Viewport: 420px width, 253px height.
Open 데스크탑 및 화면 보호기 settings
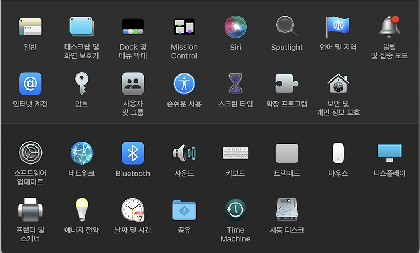[82, 27]
